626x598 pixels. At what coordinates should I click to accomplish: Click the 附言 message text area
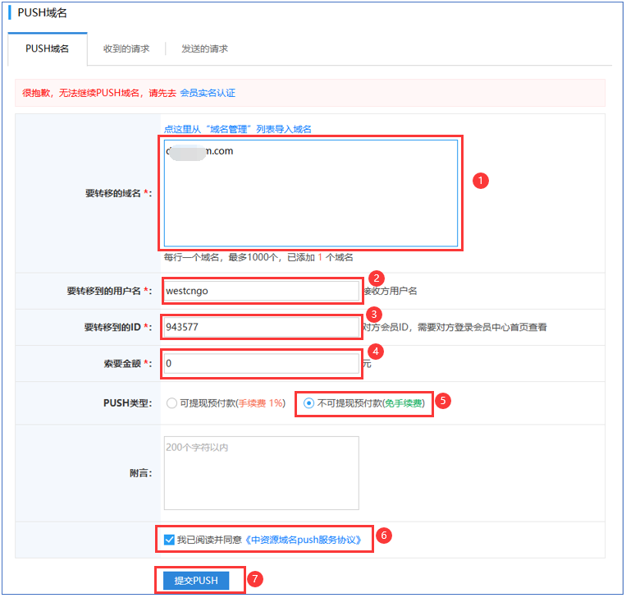(x=261, y=472)
